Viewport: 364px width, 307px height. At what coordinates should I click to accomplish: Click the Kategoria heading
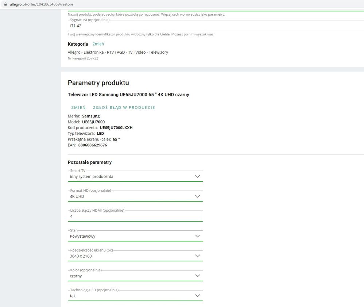pos(78,44)
